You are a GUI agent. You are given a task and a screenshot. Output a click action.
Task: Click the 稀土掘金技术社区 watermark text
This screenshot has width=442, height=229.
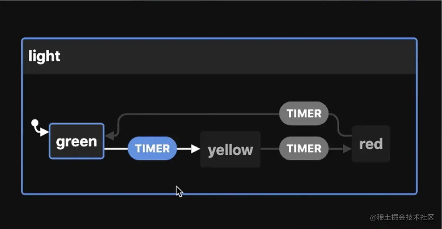tap(406, 217)
